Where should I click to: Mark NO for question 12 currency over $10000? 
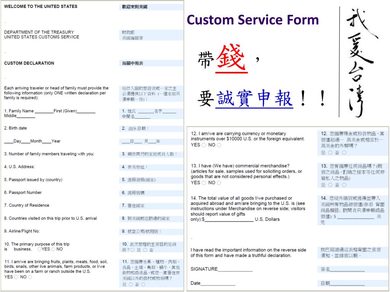tap(219, 145)
